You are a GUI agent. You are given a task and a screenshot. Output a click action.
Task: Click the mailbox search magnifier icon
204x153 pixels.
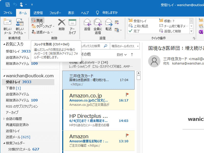pyautogui.click(x=106, y=46)
